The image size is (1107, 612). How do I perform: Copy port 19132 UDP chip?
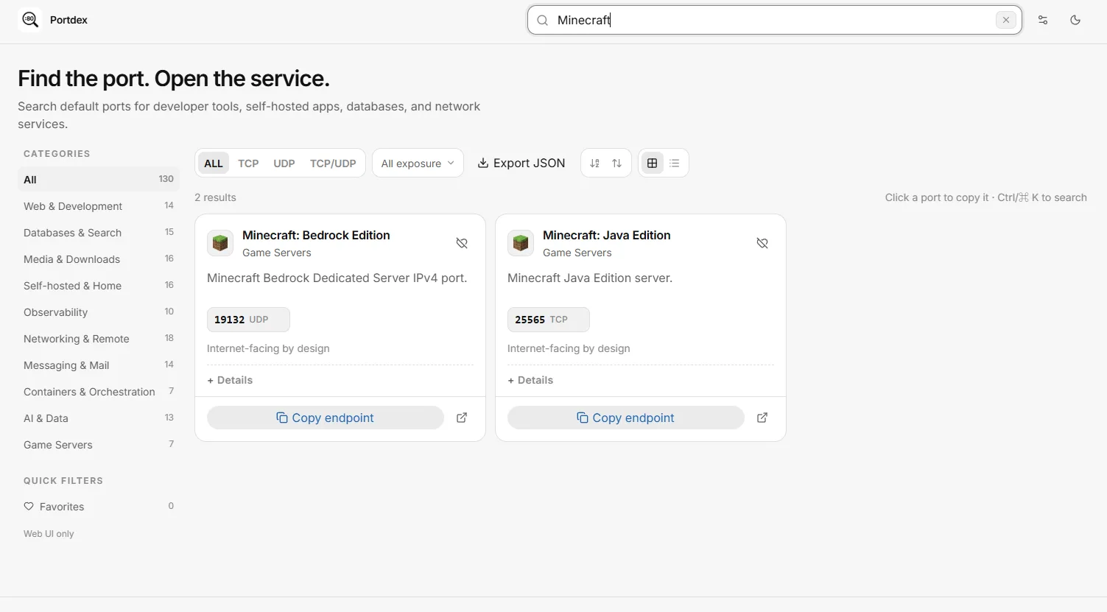click(x=248, y=320)
